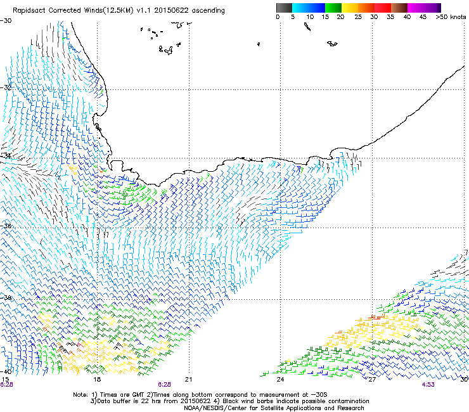Screen dimensions: 469x412
Task: Select the cyan-to-blue 5-15 knots legend gradient
Action: 309,8
